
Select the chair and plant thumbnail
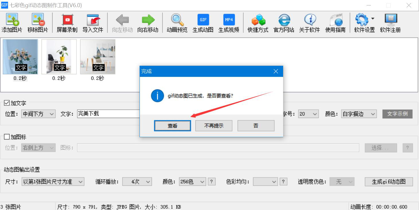click(59, 57)
